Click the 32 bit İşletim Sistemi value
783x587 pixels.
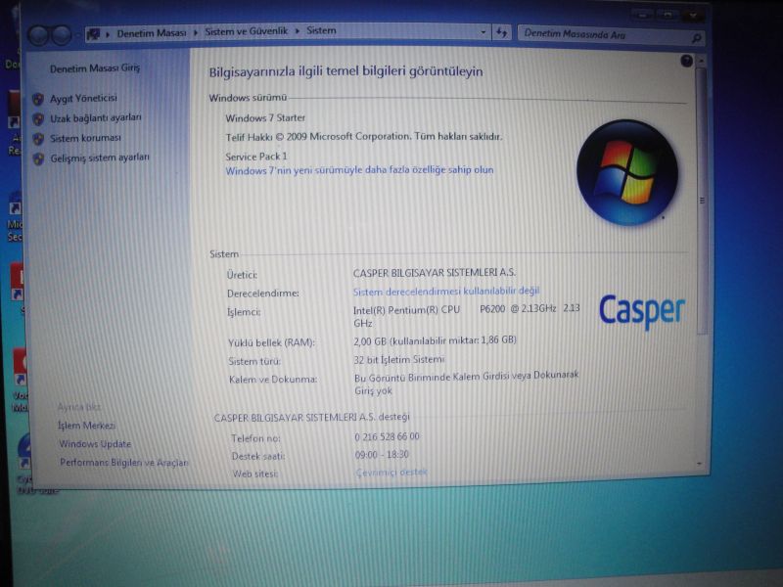point(399,360)
